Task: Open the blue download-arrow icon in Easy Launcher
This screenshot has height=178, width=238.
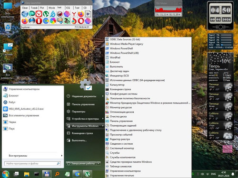Action: pos(60,21)
